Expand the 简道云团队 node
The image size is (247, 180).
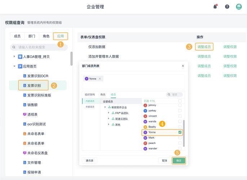[x=109, y=118]
